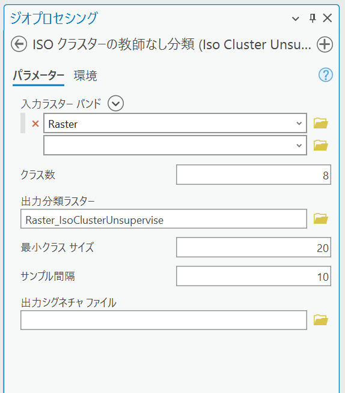The image size is (345, 393).
Task: Click the plus icon beside the tool title
Action: pos(325,44)
